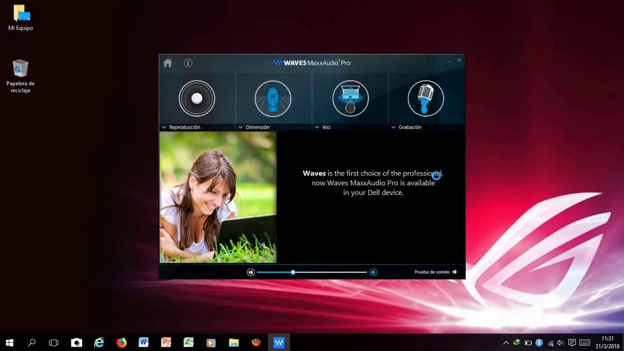624x351 pixels.
Task: Select the Voz laptop icon
Action: [350, 98]
